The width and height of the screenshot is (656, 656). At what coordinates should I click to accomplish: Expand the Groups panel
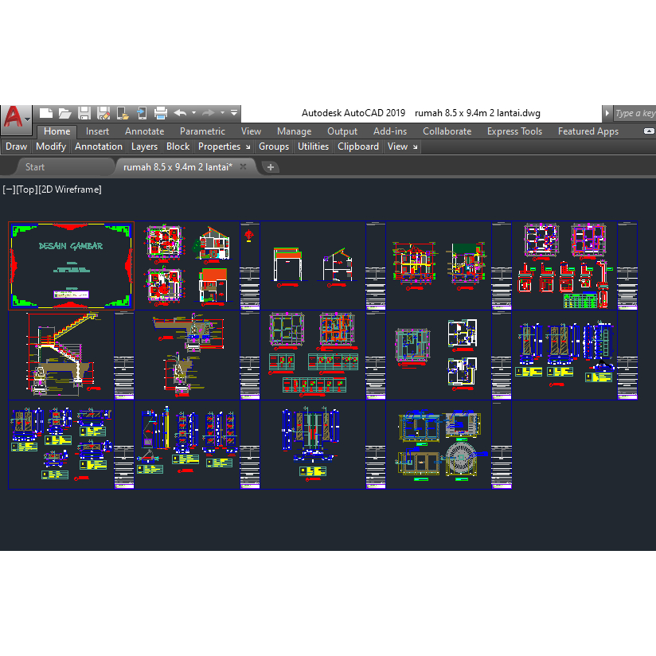click(274, 146)
